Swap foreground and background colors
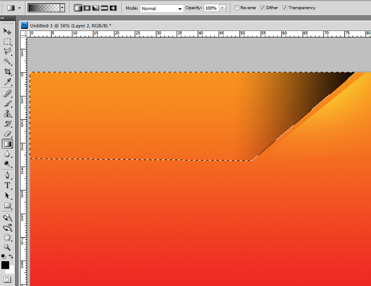 (11, 256)
